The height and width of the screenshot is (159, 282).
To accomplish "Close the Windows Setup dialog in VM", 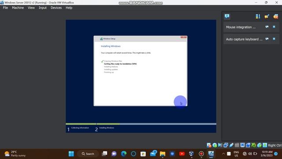I will click(184, 37).
